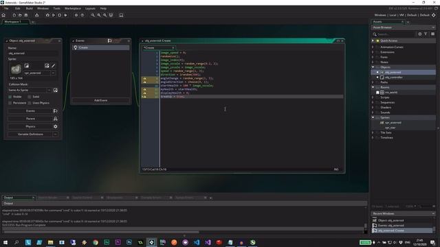Open the Layouts menu
The width and height of the screenshot is (440, 247).
point(90,8)
